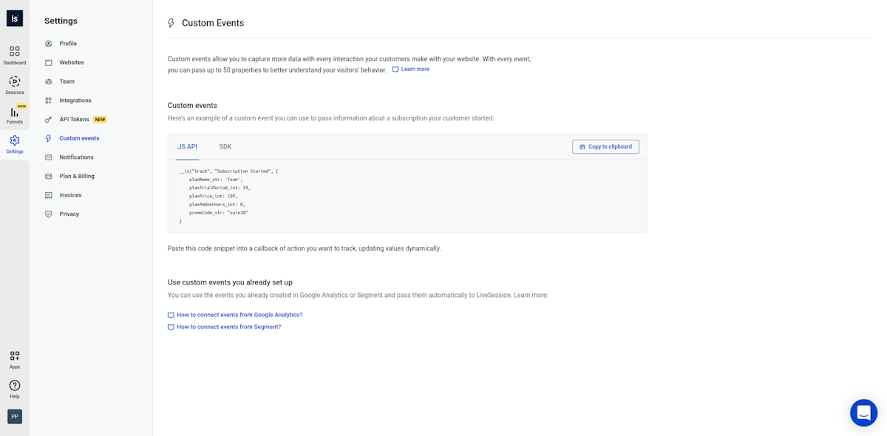Open the Help menu icon
Screen dimensions: 887x436
pos(15,389)
